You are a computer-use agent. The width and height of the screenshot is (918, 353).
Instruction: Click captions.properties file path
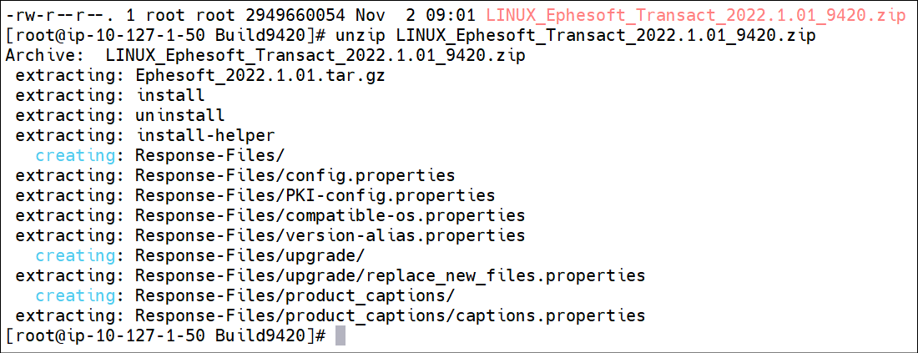point(390,315)
